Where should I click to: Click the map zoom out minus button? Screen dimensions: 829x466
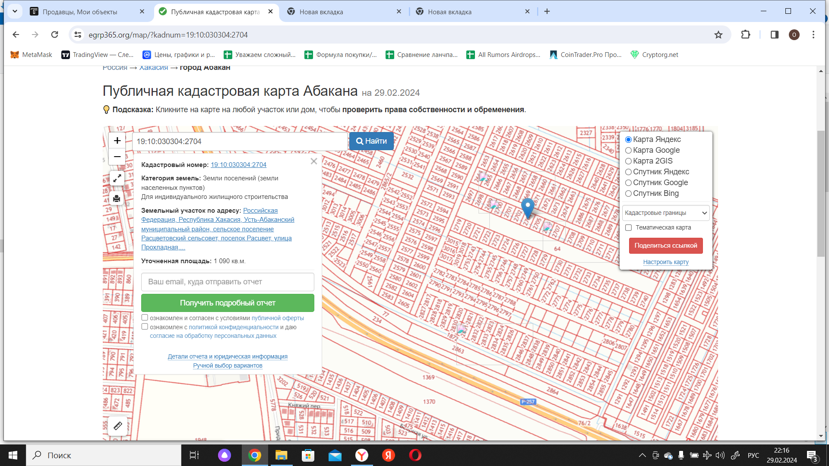[x=117, y=157]
